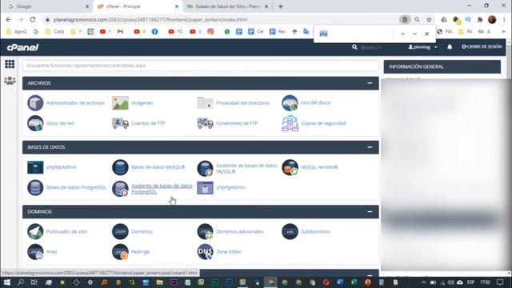Viewport: 512px width, 288px height.
Task: Open the Conexiones de FTP icon
Action: [205, 123]
